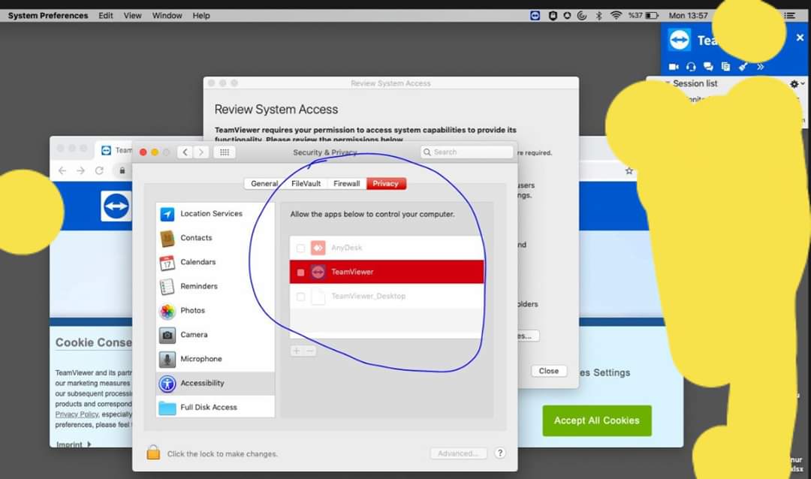Viewport: 811px width, 479px height.
Task: Click TeamViewer logo on the web page
Action: 116,206
